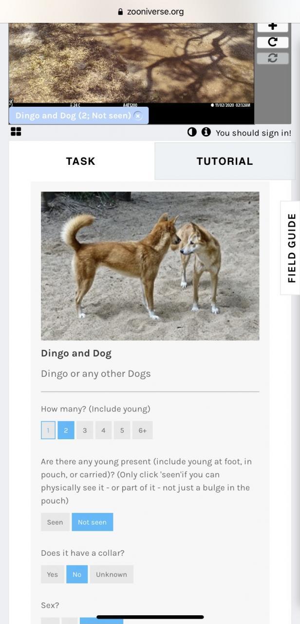Viewport: 300px width, 624px height.
Task: Click the reset view refresh icon
Action: [x=273, y=58]
